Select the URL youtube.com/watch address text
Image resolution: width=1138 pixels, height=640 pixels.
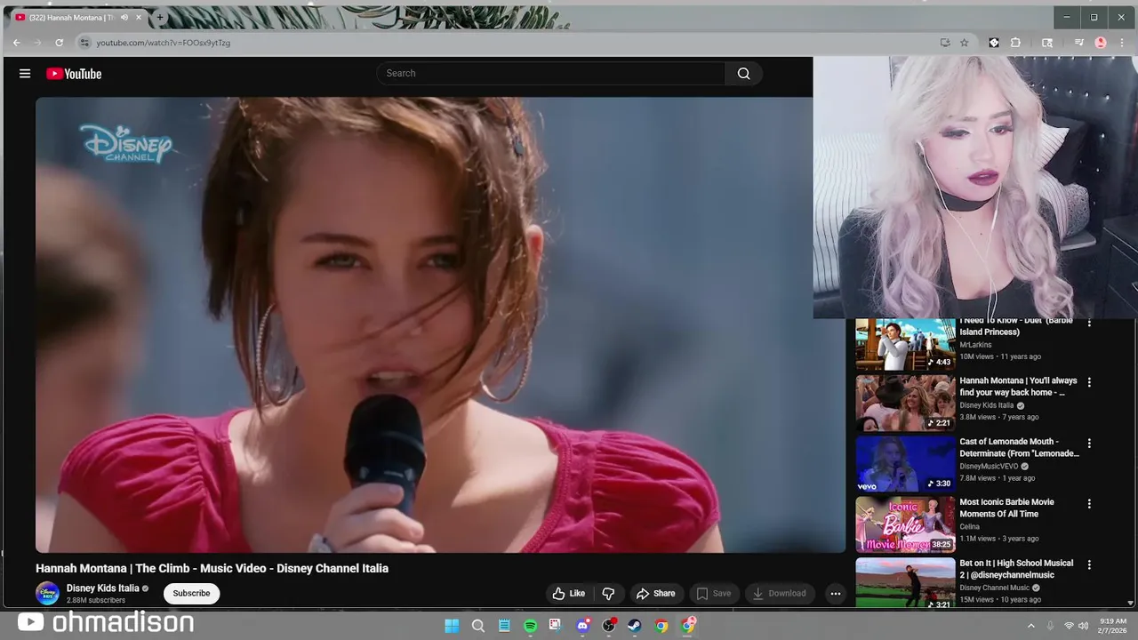164,43
